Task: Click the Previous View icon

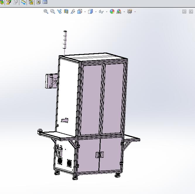Action: tap(59, 12)
